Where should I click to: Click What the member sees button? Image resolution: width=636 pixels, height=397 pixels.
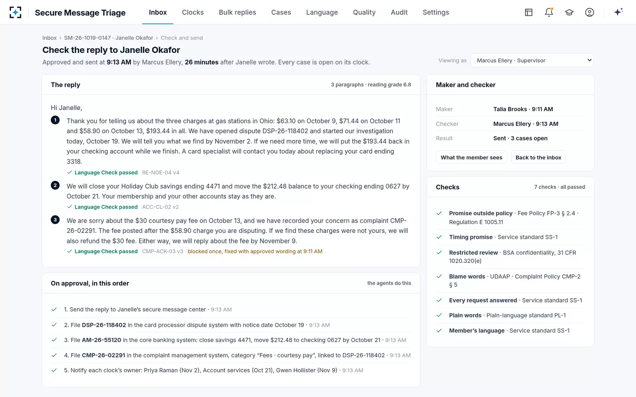point(471,157)
